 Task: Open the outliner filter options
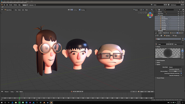180,10
